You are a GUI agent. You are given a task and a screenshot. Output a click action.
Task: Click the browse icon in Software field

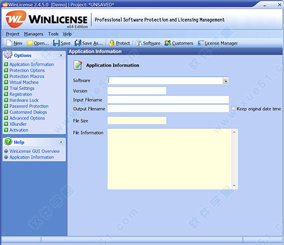(225, 81)
